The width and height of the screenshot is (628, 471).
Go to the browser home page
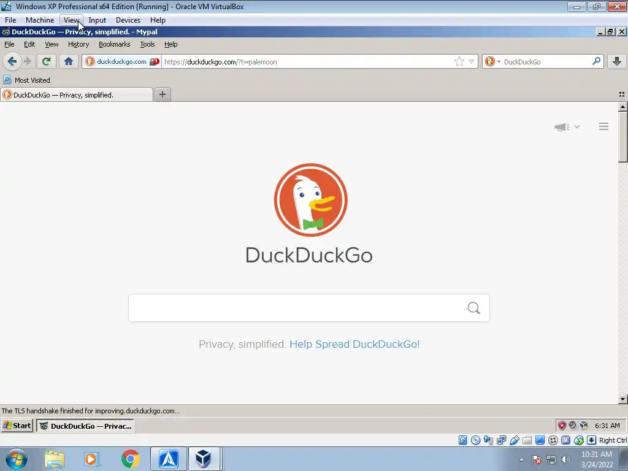[x=69, y=61]
